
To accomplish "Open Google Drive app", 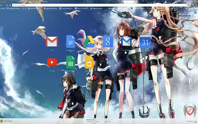I will point(89,42).
